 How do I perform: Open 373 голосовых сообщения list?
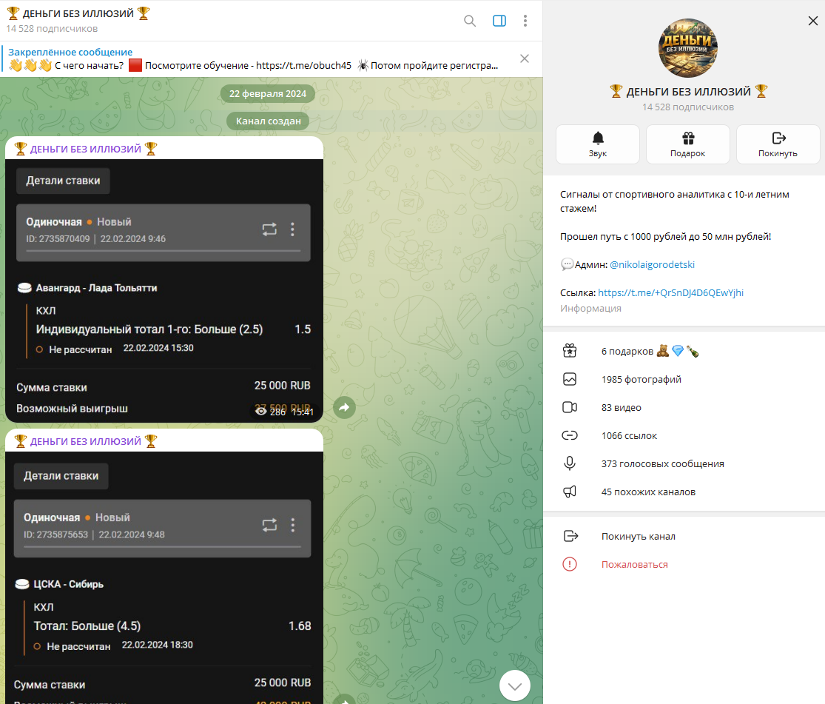coord(684,464)
